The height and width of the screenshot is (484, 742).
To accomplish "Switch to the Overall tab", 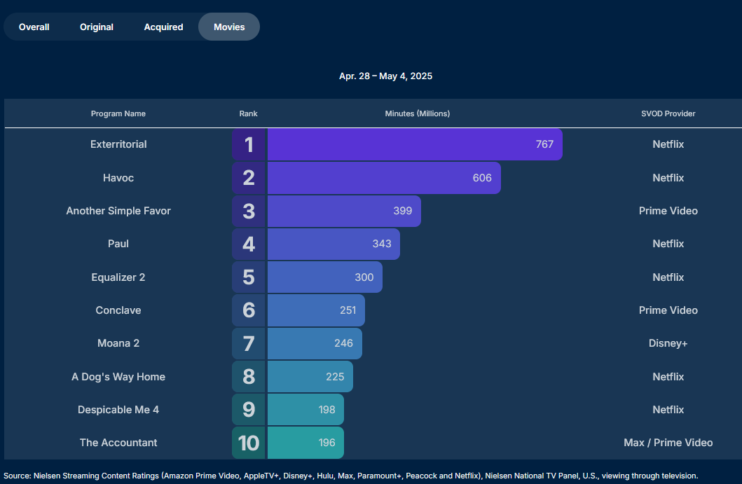I will pyautogui.click(x=34, y=27).
